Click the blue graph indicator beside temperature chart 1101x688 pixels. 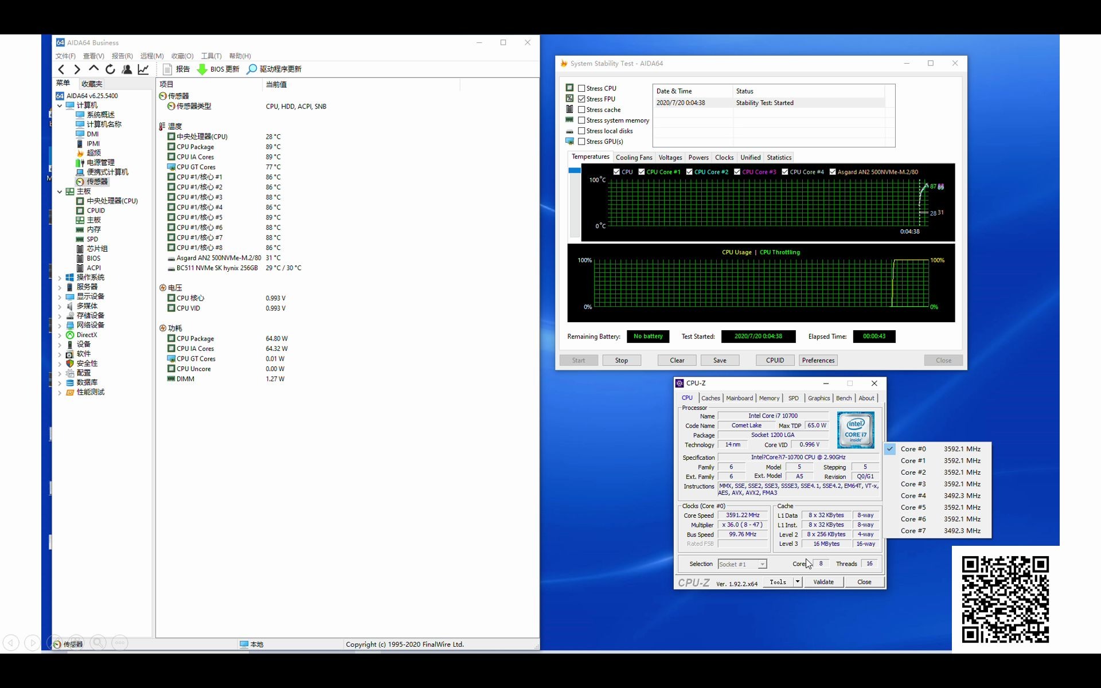point(575,171)
